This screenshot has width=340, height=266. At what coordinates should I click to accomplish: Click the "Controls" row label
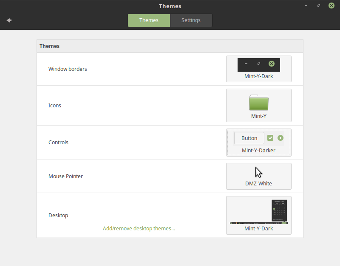click(x=58, y=143)
